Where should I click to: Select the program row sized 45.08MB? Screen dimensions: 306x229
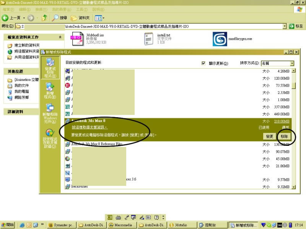pyautogui.click(x=178, y=159)
